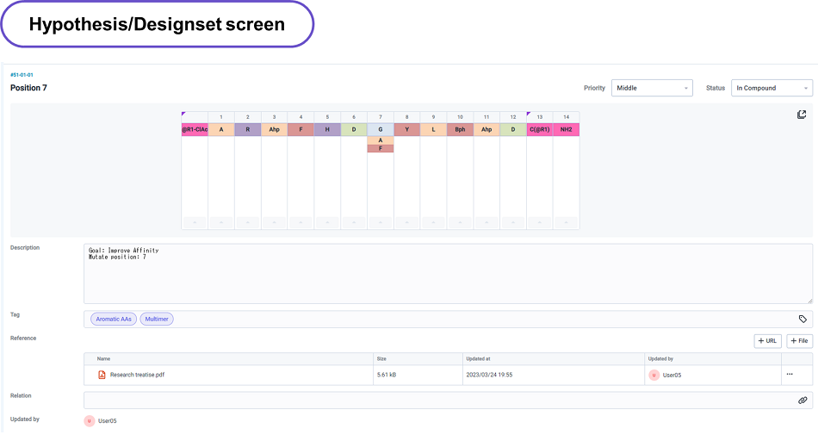Screen dimensions: 818x441
Task: Click the purple corner marker on @R1-ClAc column
Action: click(183, 114)
